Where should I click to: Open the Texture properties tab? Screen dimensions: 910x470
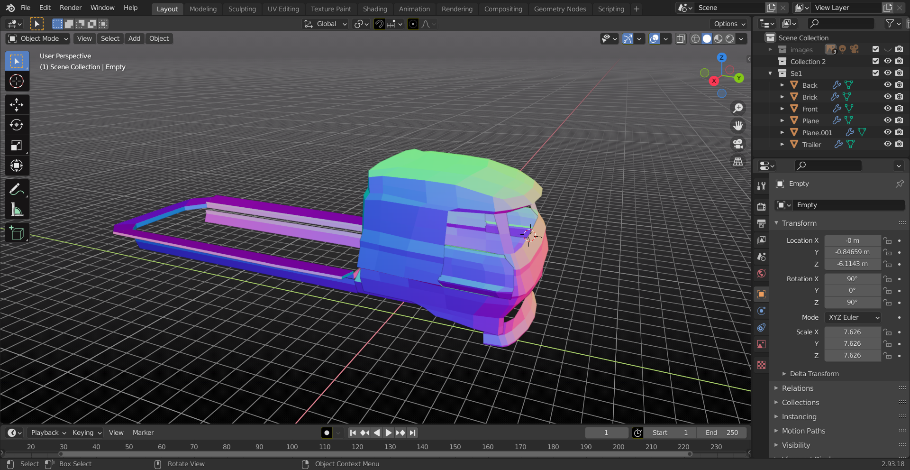(761, 365)
